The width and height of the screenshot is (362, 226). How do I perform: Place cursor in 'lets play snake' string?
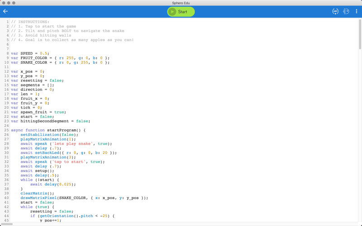(x=72, y=144)
